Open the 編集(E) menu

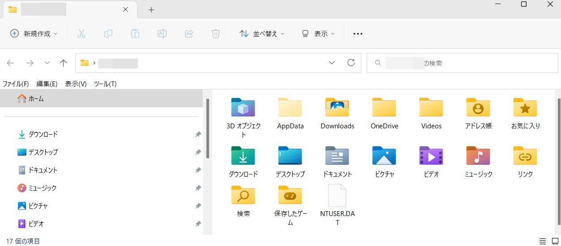[47, 84]
